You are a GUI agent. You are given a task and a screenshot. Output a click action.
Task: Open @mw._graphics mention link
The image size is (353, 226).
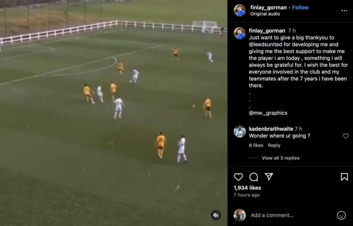(268, 113)
